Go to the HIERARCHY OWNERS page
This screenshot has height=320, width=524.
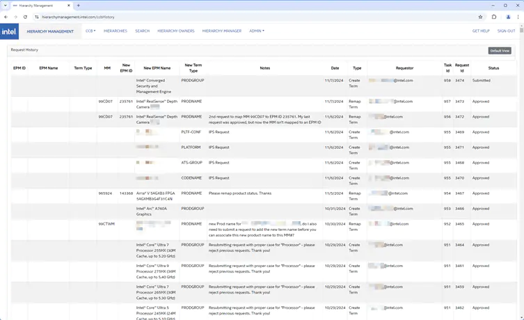tap(175, 31)
